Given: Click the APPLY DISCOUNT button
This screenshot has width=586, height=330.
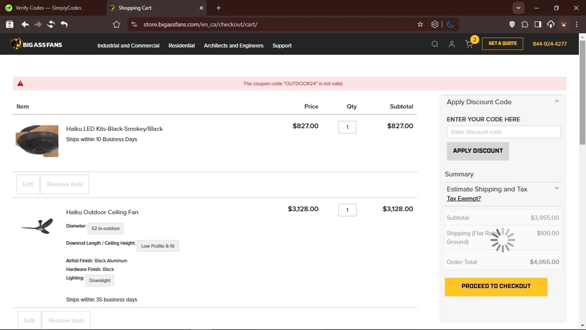Looking at the screenshot, I should (x=478, y=151).
